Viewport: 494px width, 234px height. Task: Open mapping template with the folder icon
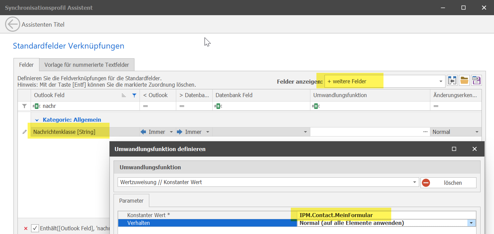coord(464,81)
